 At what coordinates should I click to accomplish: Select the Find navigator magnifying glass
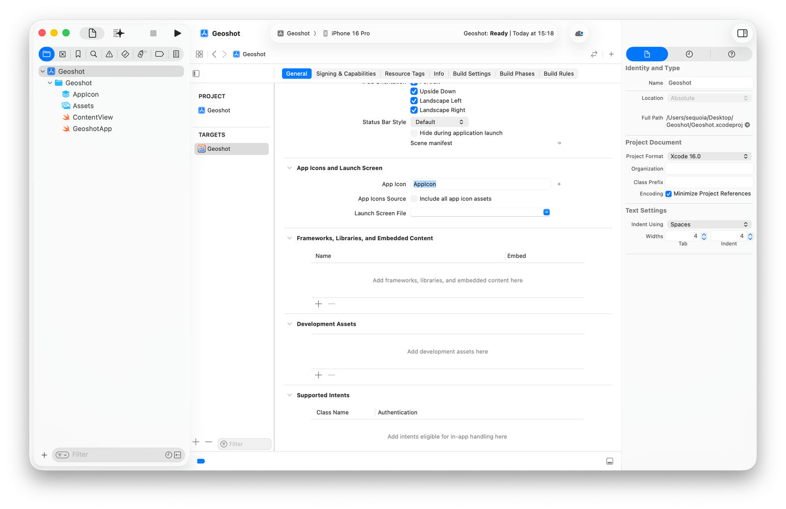point(94,54)
